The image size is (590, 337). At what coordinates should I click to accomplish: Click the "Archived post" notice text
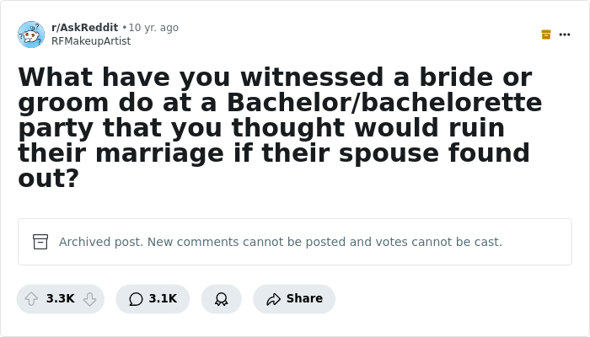tap(281, 242)
